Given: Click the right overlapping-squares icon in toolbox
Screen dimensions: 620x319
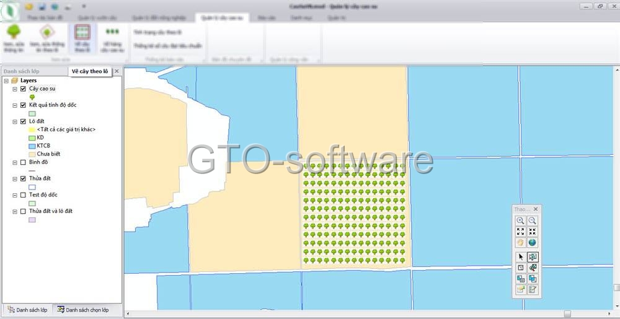Looking at the screenshot, I should click(532, 279).
